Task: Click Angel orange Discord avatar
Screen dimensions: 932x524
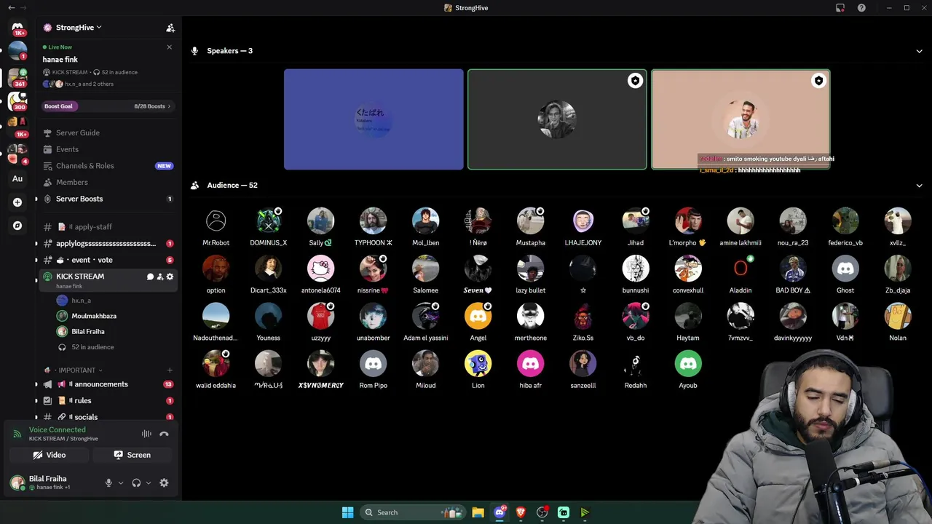Action: click(x=478, y=316)
